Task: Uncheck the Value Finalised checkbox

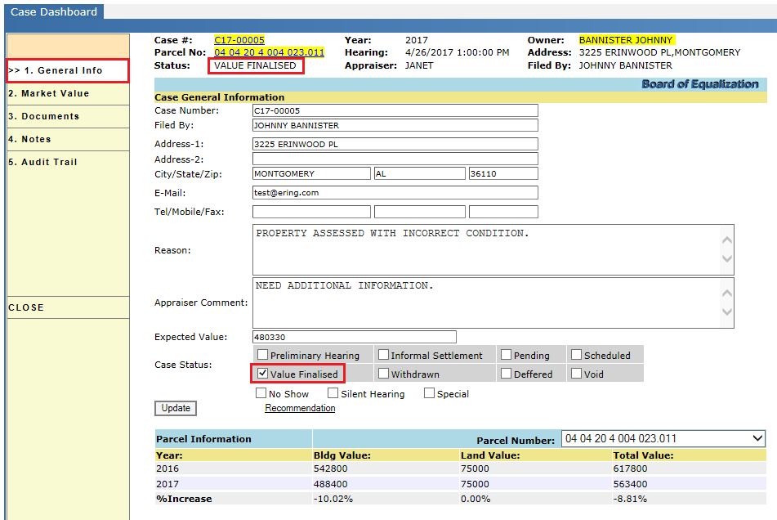Action: pyautogui.click(x=262, y=374)
